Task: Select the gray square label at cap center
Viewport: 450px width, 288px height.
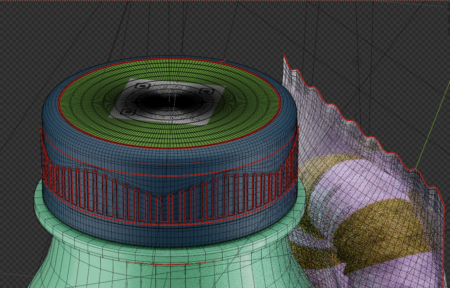Action: [x=167, y=101]
